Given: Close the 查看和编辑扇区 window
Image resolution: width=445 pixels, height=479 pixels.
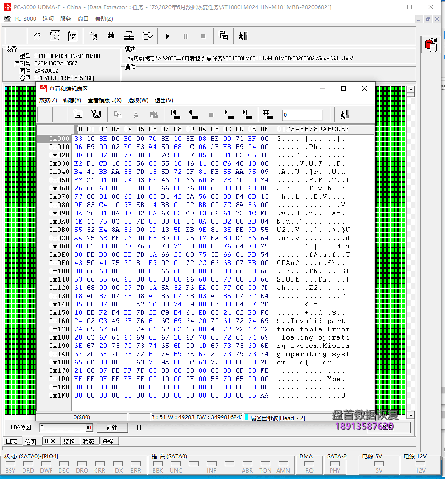Looking at the screenshot, I should tap(365, 89).
